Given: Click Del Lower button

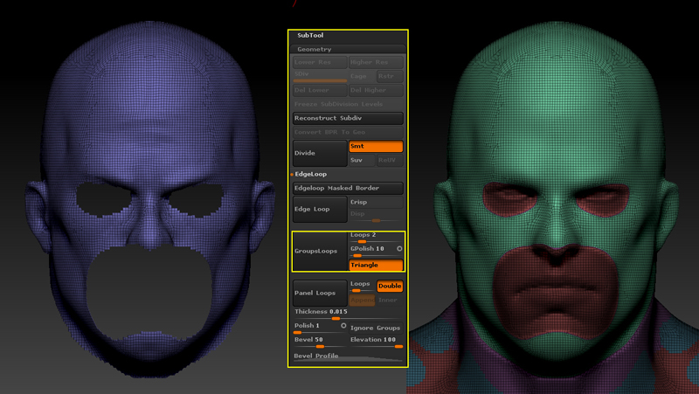Looking at the screenshot, I should (x=320, y=90).
